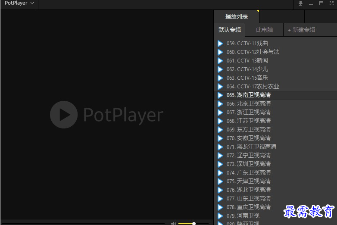Minimize the PotPlayer window
The width and height of the screenshot is (337, 225).
point(311,3)
